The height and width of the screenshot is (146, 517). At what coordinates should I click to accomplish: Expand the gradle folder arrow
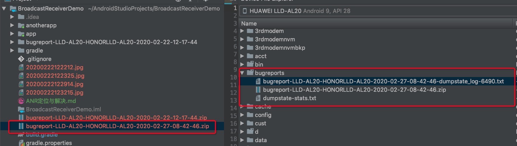pos(12,50)
